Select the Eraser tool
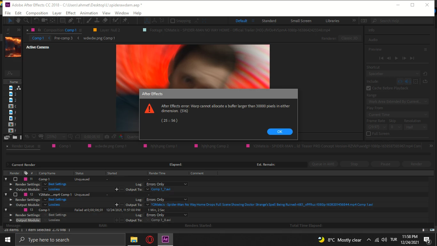437x246 pixels. click(x=105, y=20)
